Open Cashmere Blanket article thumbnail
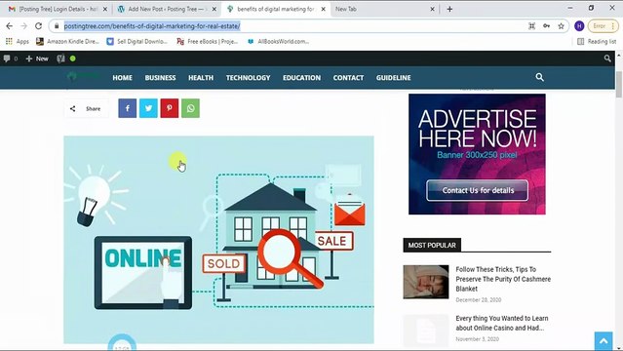 (426, 282)
